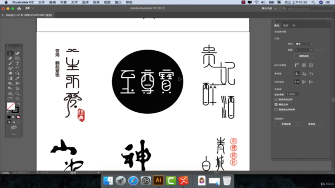Toggle snap to point option
Viewport: 335px width, 188px height.
coord(297,82)
